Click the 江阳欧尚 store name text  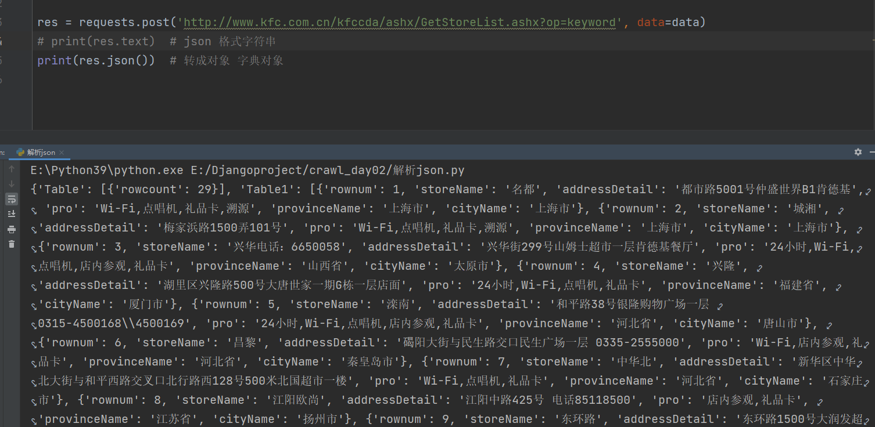tap(297, 400)
